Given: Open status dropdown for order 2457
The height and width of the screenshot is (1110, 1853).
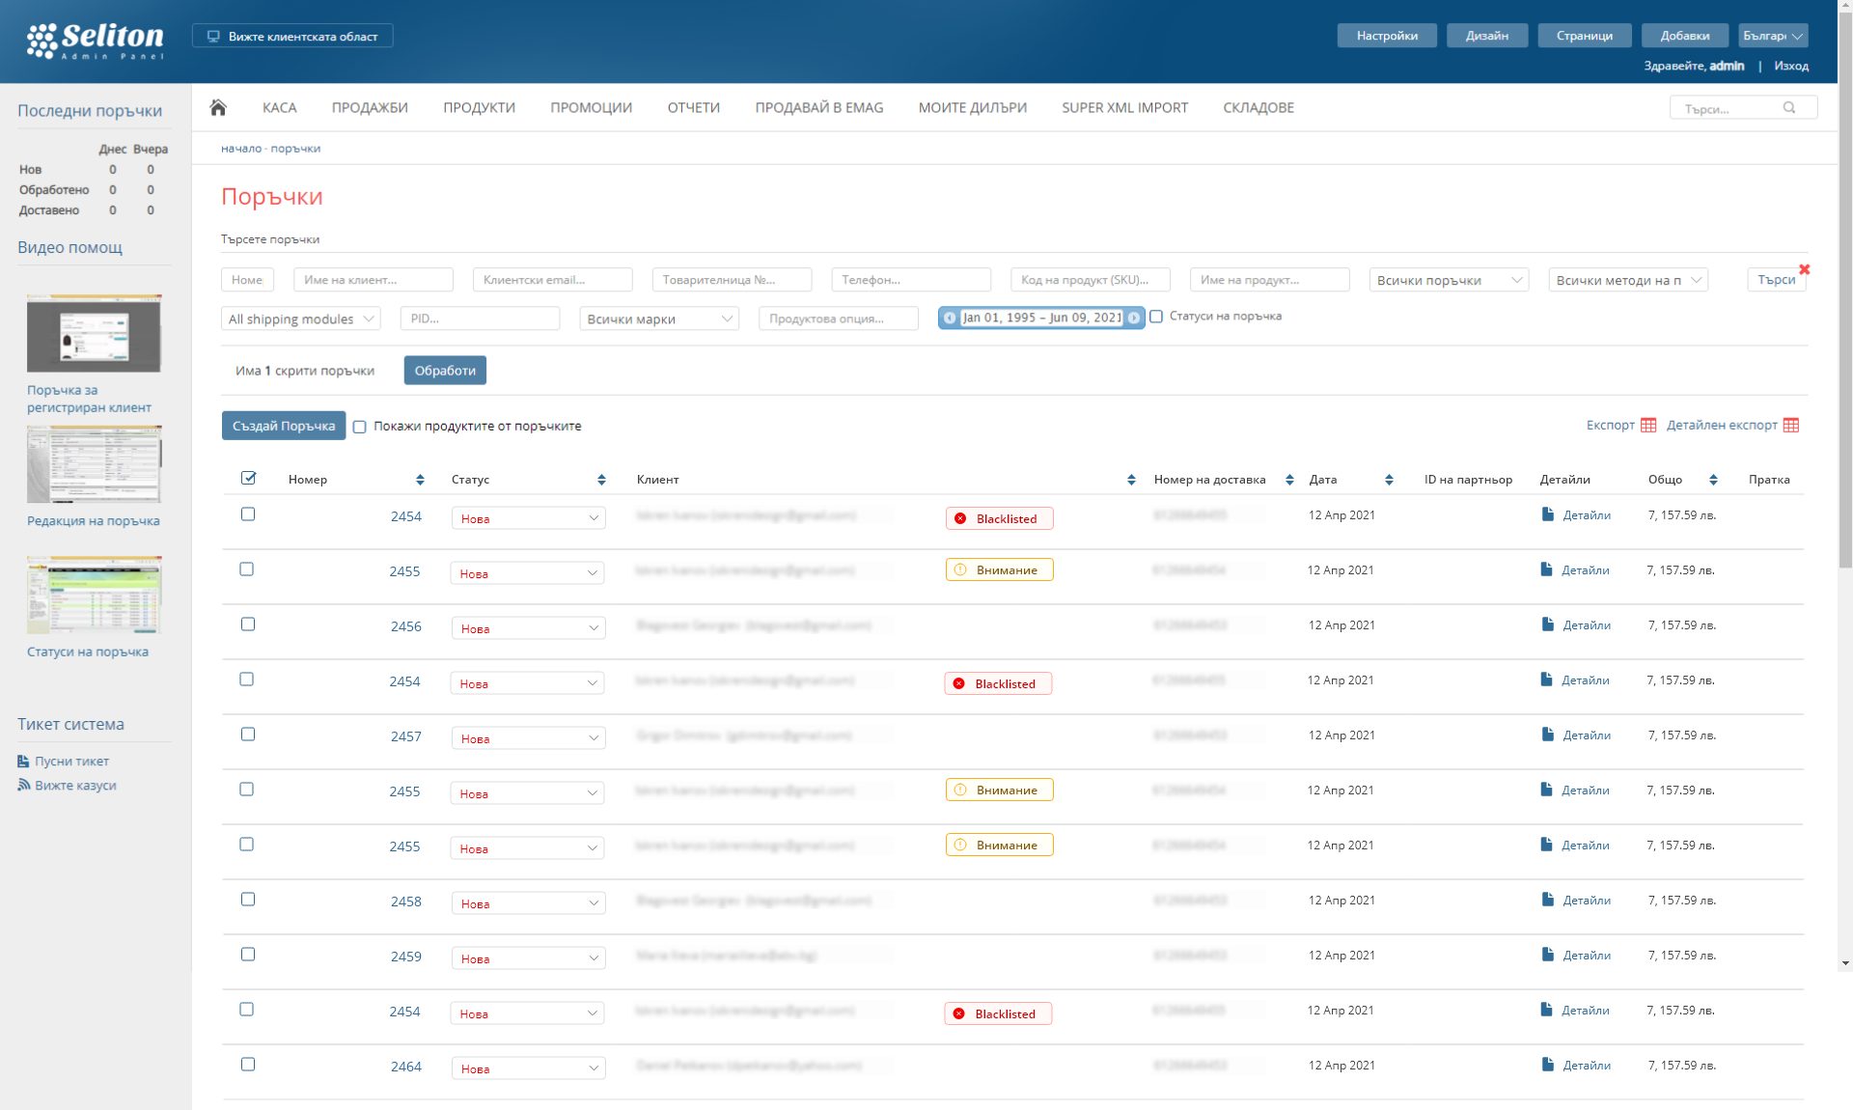Looking at the screenshot, I should coord(528,738).
